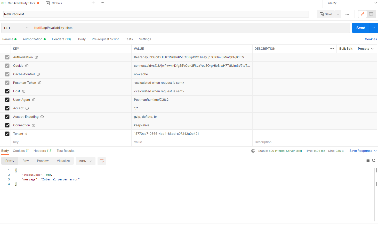The height and width of the screenshot is (225, 378).
Task: Open the GET method dropdown
Action: click(16, 28)
